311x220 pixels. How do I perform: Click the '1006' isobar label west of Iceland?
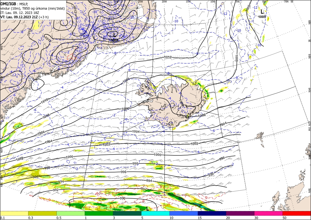[x=125, y=109]
